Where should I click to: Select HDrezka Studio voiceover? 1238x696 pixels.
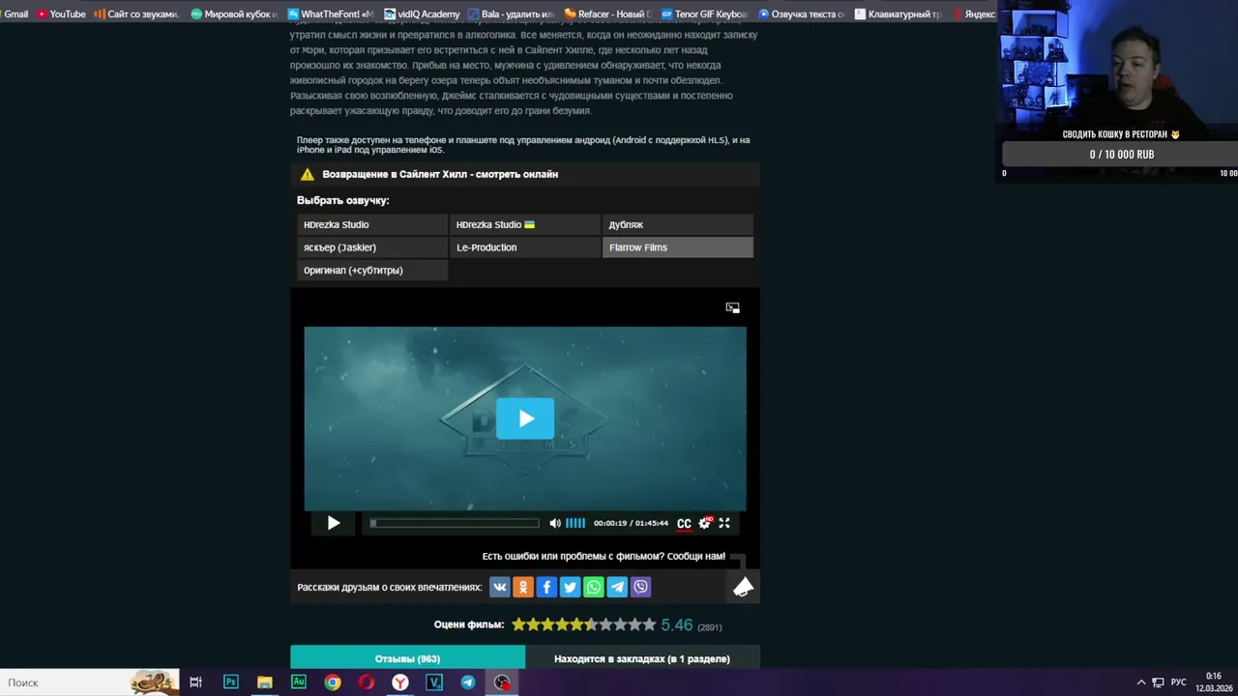372,224
